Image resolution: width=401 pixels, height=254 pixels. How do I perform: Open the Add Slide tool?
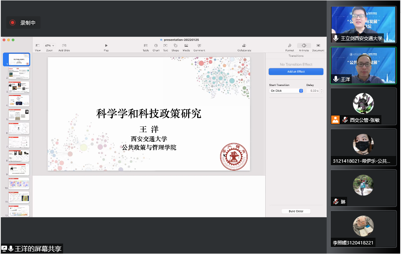point(64,45)
